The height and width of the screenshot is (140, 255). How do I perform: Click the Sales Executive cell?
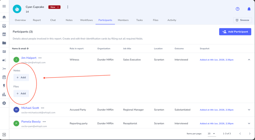pos(132,60)
